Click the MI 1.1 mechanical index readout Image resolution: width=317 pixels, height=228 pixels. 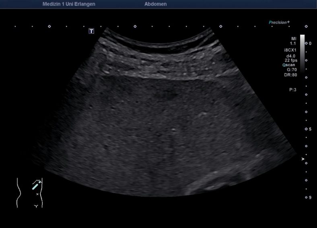pyautogui.click(x=293, y=40)
